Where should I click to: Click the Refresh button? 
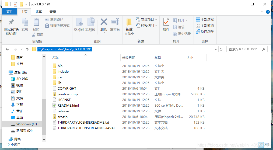pyautogui.click(x=221, y=49)
